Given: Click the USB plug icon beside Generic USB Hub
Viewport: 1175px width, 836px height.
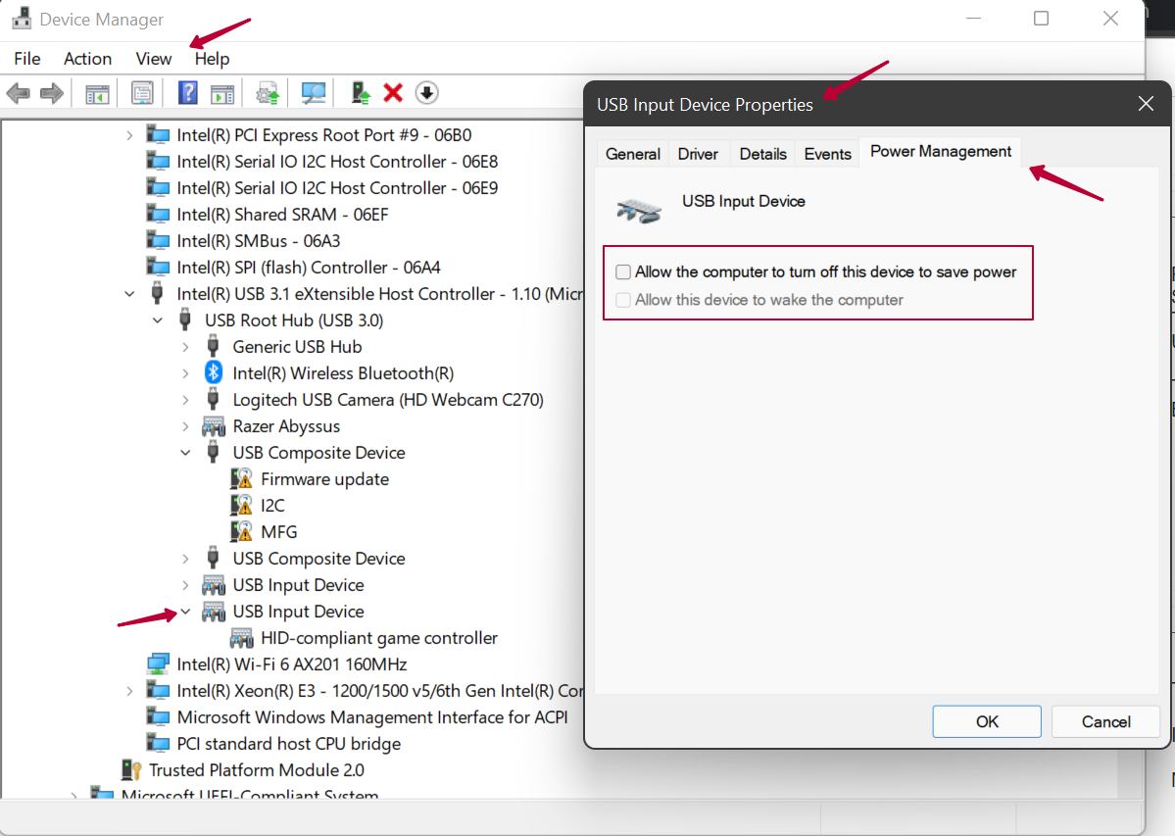Looking at the screenshot, I should (214, 346).
